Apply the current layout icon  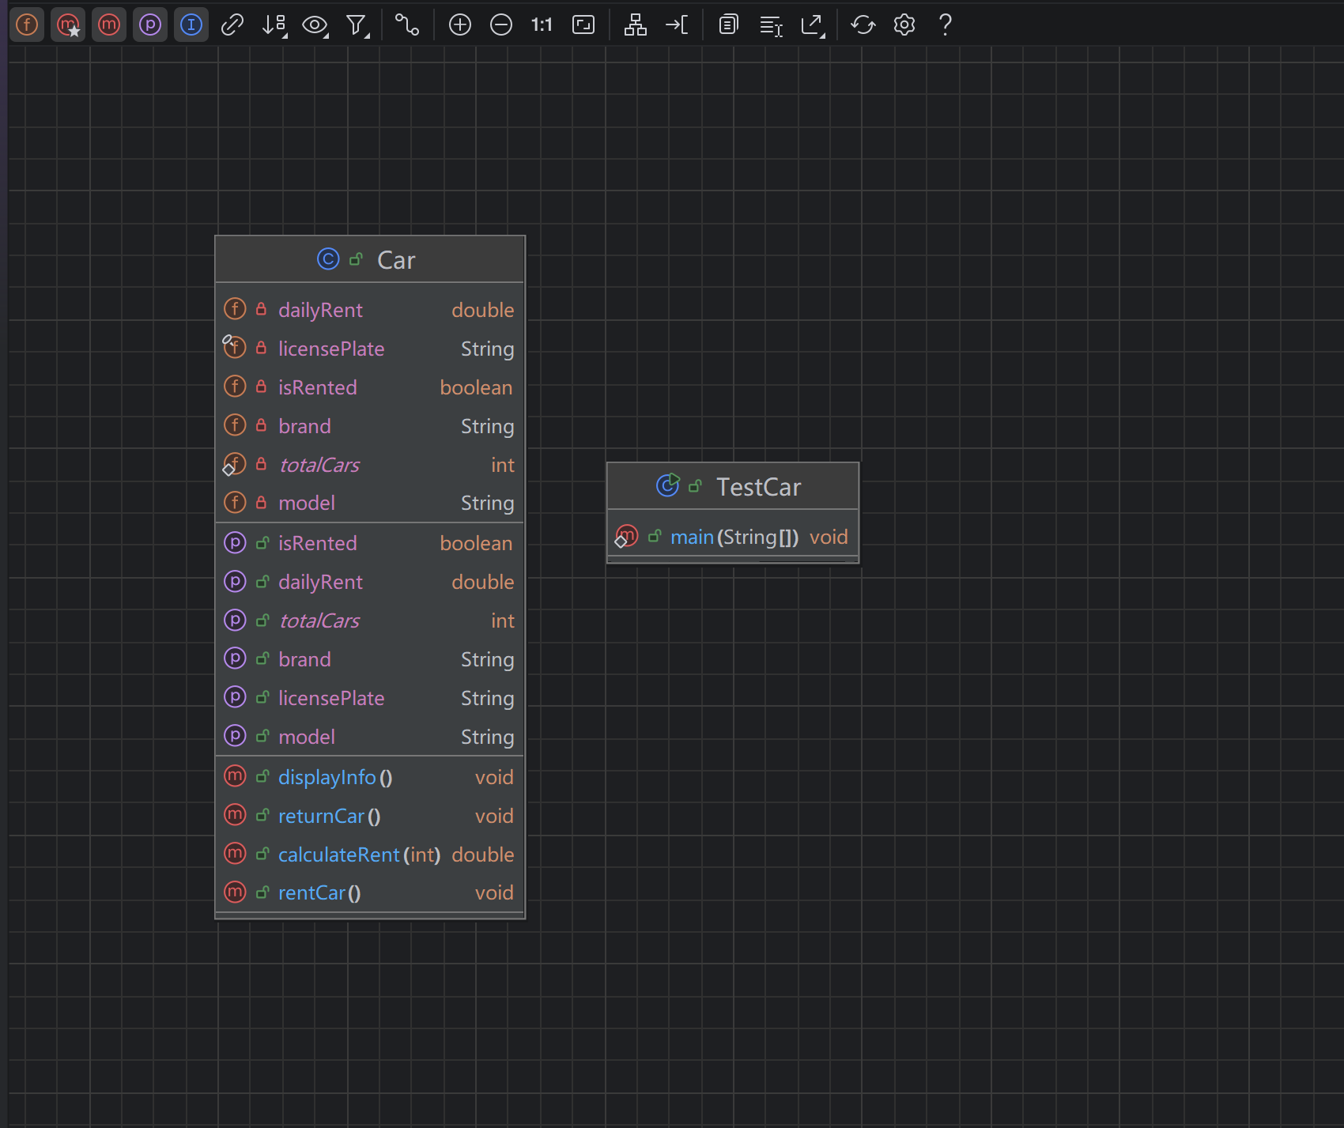[635, 25]
